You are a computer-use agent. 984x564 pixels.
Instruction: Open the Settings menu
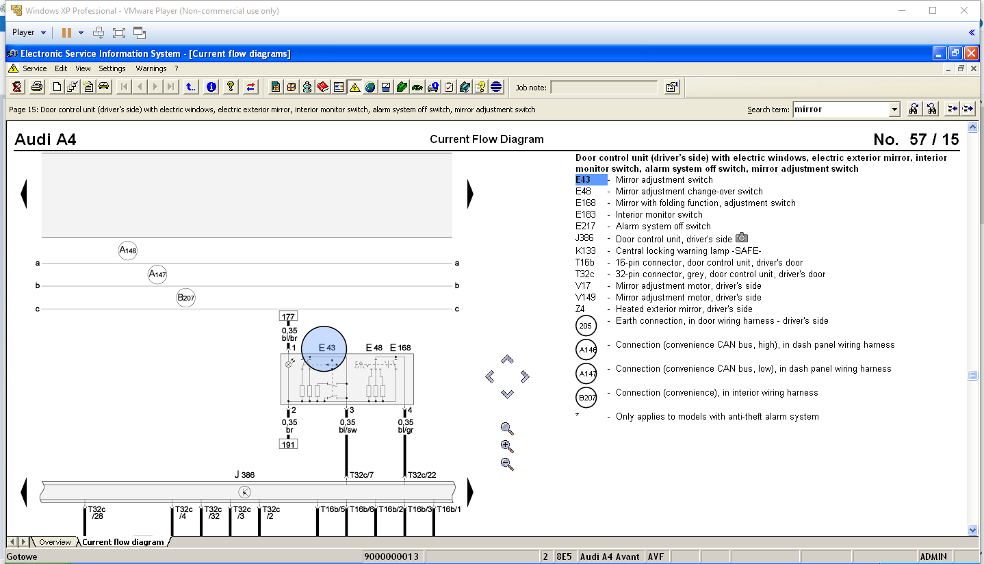tap(112, 68)
